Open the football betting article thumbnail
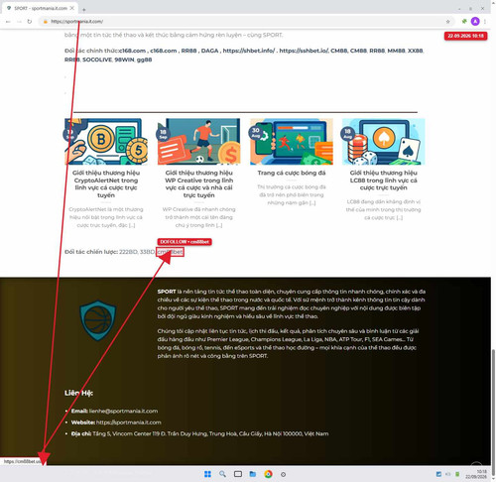 click(292, 142)
